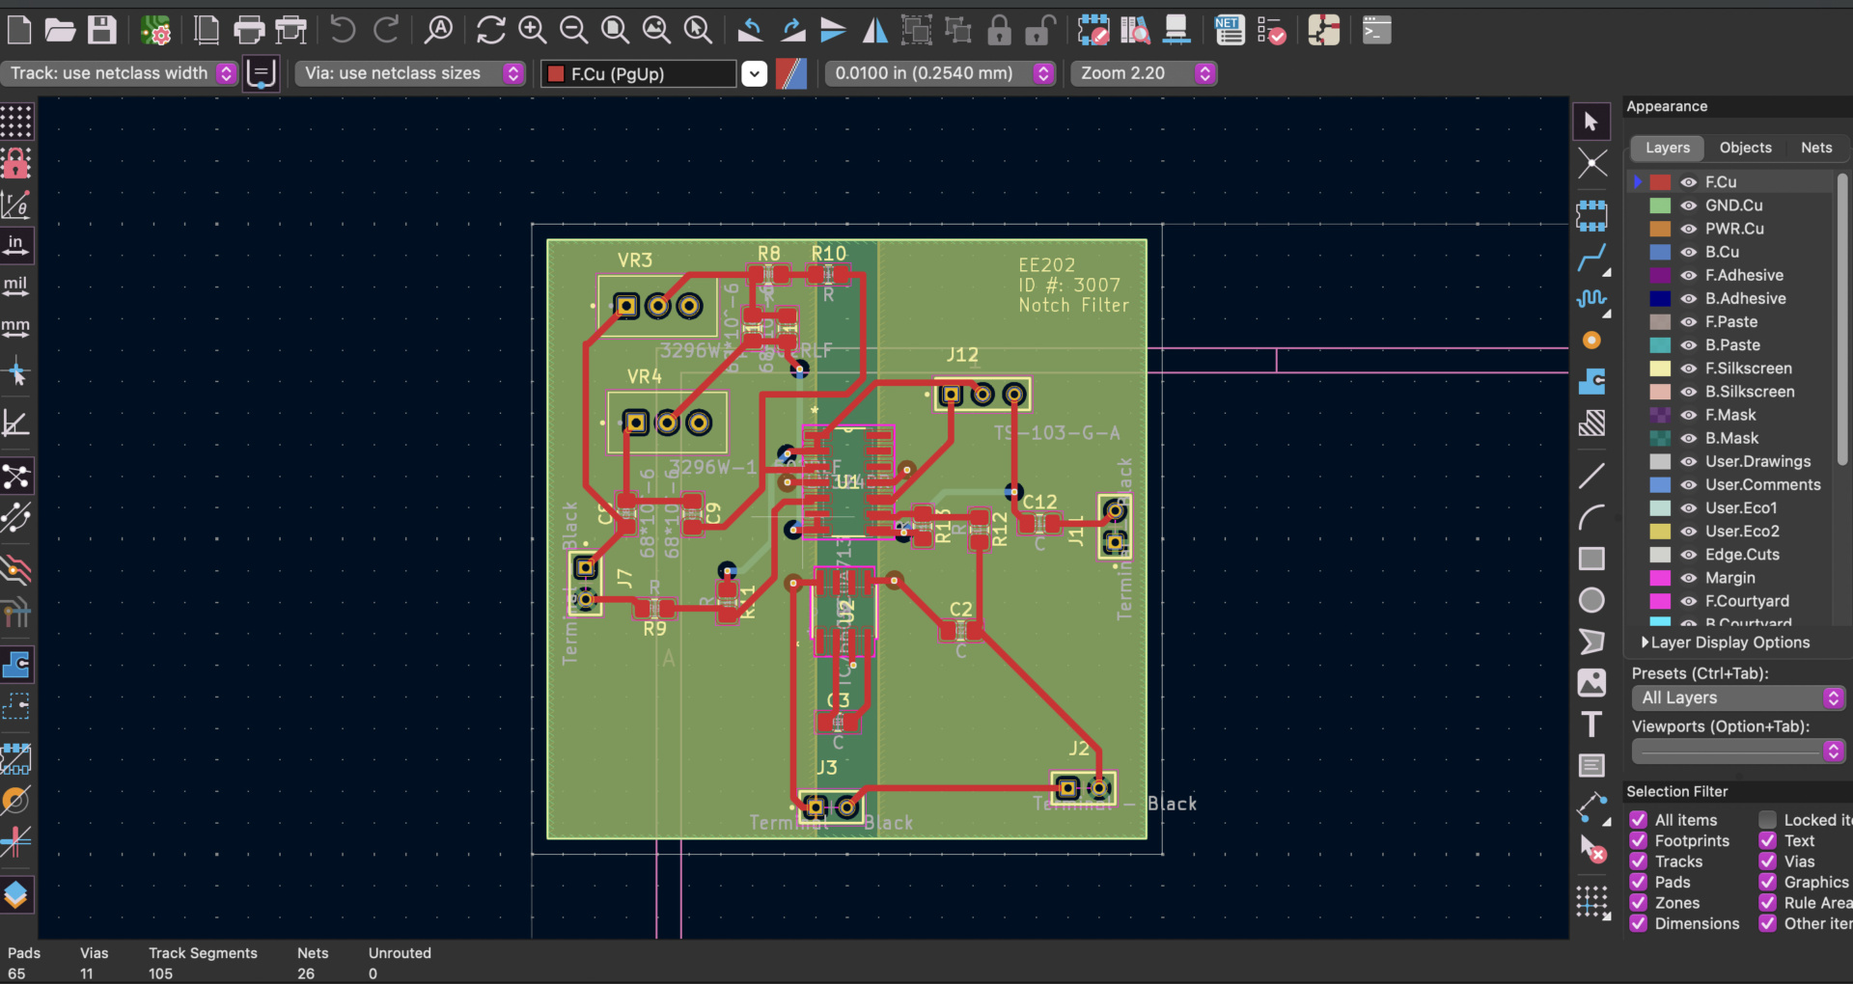1853x984 pixels.
Task: Open the Zoom 2.20 dropdown
Action: tap(1143, 73)
